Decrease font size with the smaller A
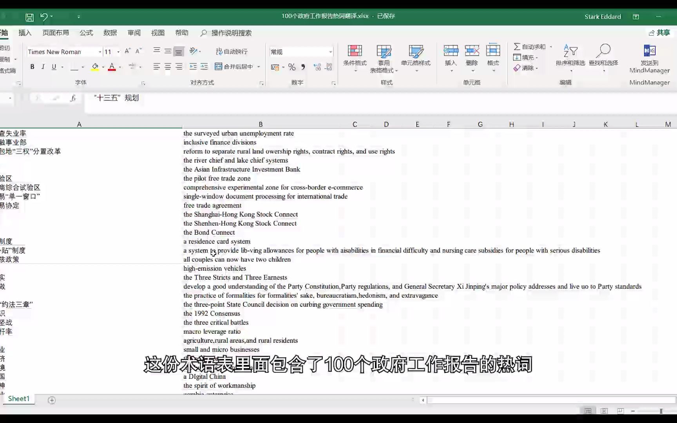The width and height of the screenshot is (677, 423). click(138, 51)
